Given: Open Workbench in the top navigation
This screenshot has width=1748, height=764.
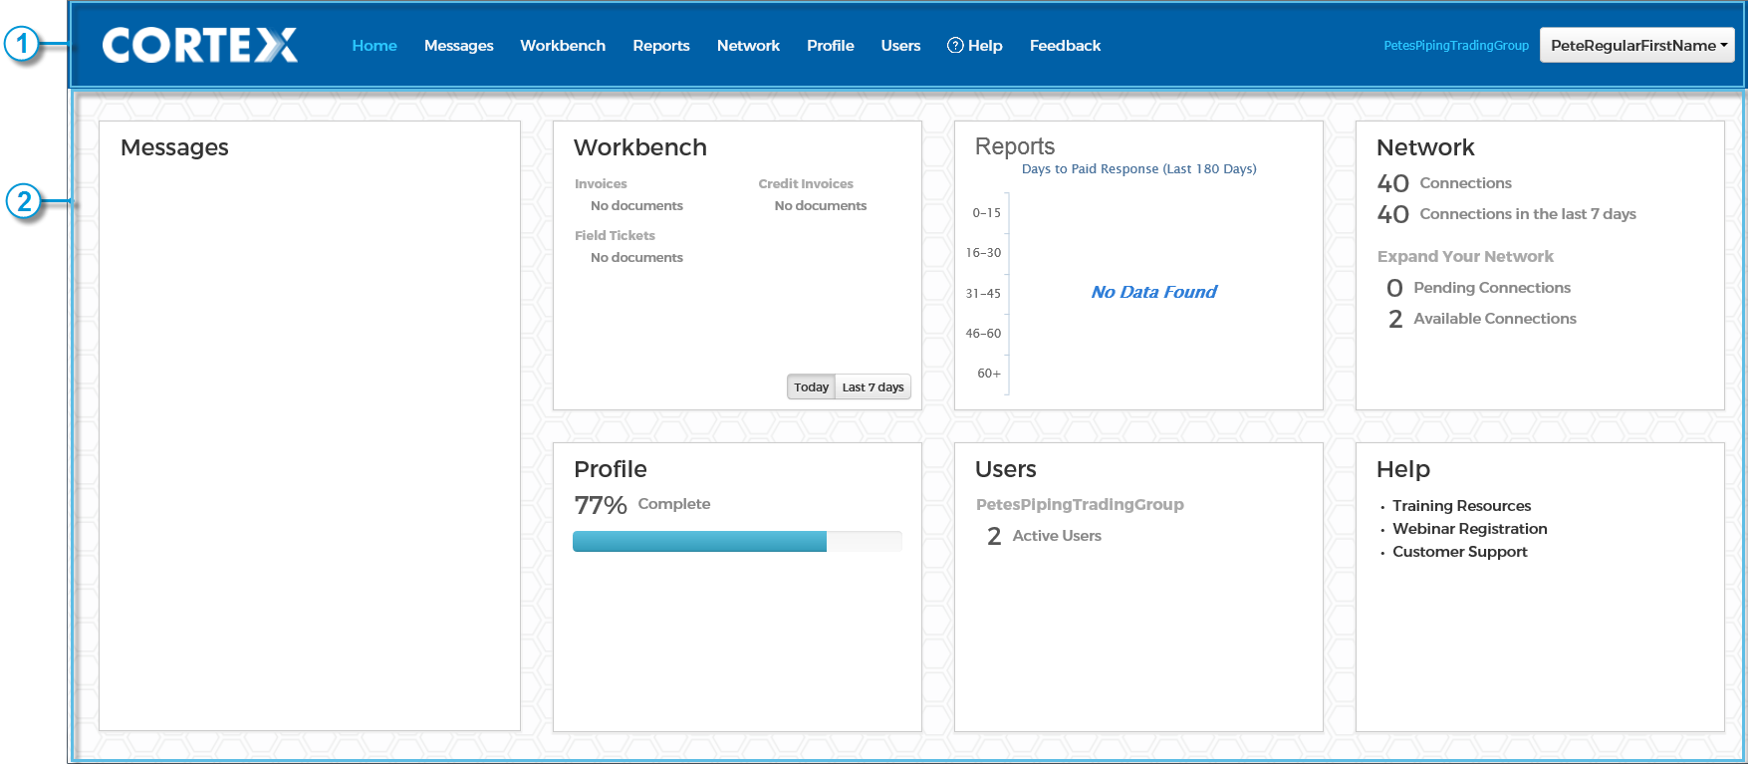Looking at the screenshot, I should pos(563,46).
